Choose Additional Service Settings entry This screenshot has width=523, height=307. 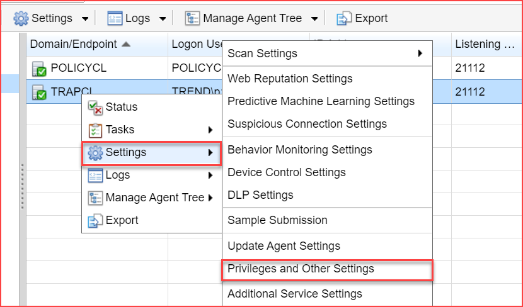coord(294,294)
